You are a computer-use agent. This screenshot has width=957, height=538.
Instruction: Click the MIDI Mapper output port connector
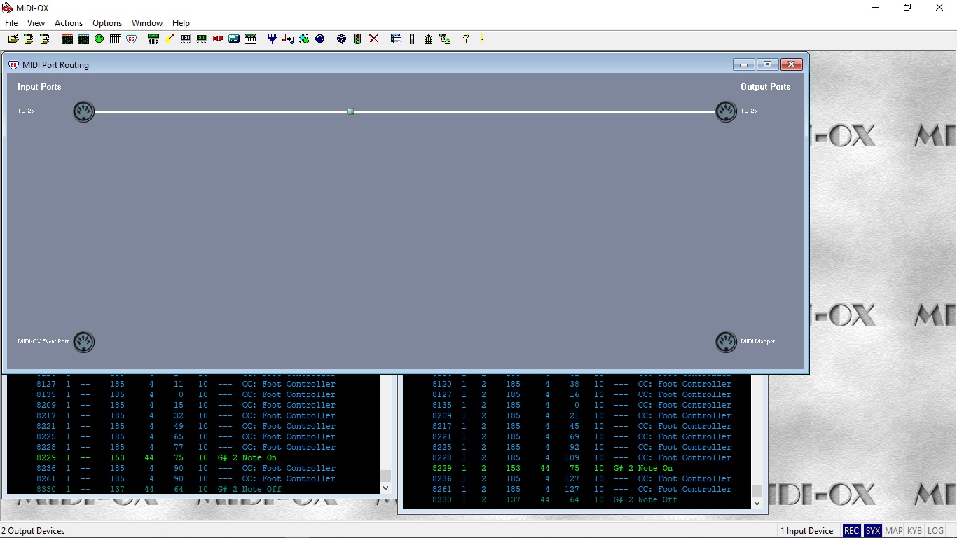click(x=726, y=342)
